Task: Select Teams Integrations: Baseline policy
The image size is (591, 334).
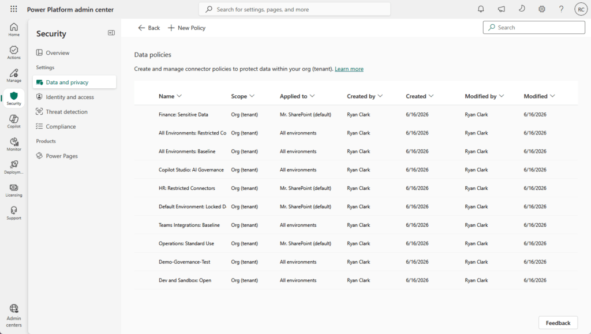Action: coord(189,225)
